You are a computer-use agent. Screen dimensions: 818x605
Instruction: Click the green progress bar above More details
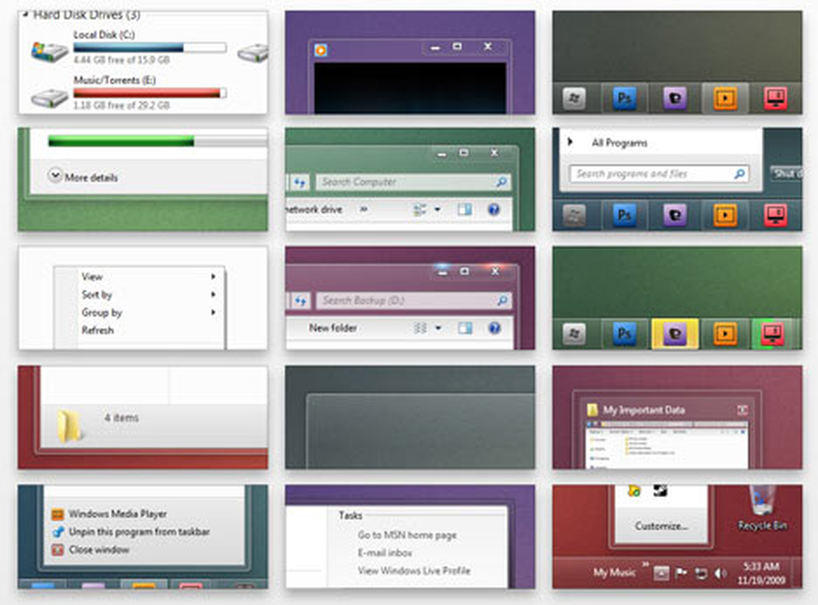157,141
